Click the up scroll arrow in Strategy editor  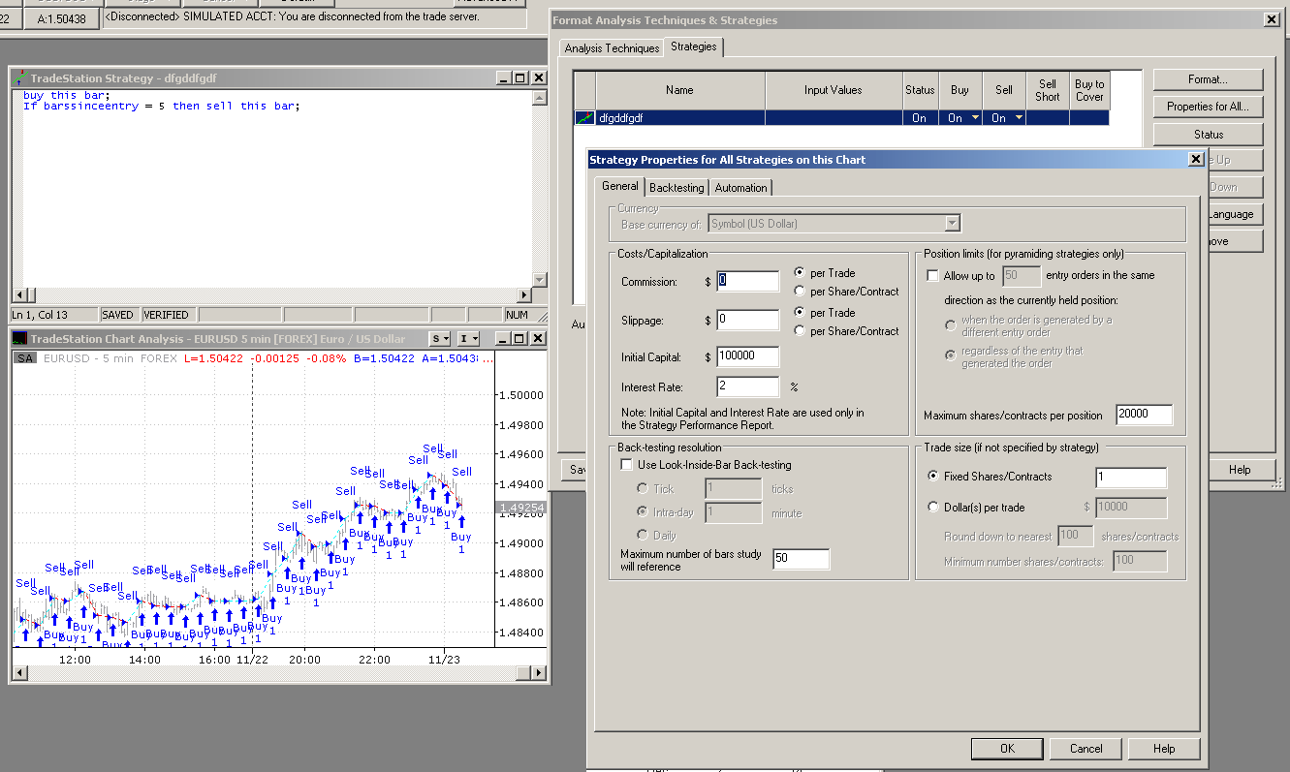[540, 97]
